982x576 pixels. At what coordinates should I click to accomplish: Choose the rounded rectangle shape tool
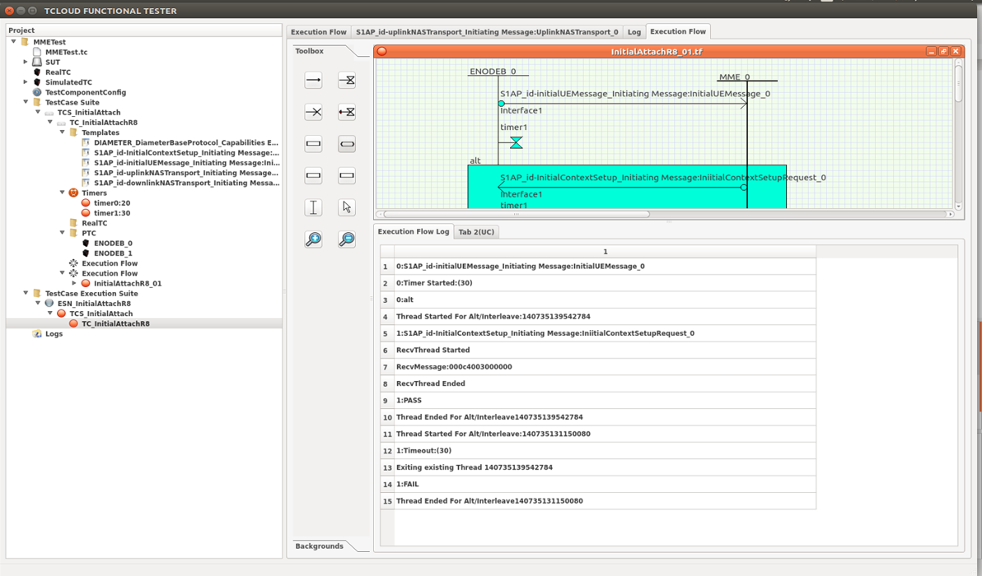click(x=347, y=144)
